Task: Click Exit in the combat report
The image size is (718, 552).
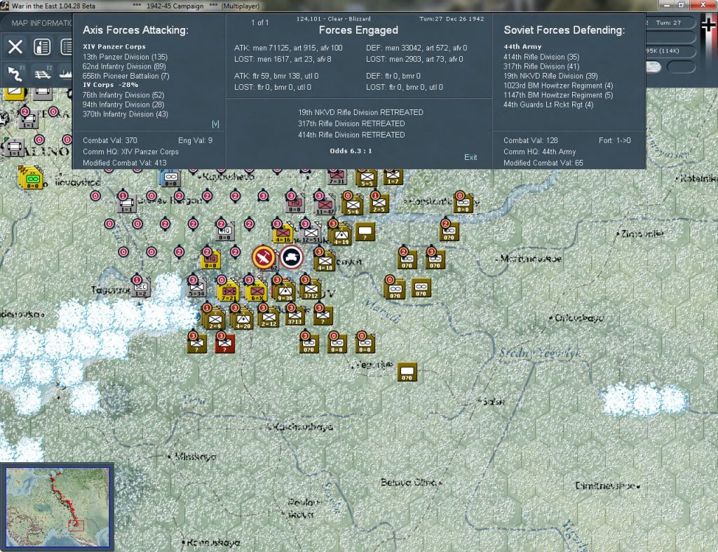Action: [470, 157]
